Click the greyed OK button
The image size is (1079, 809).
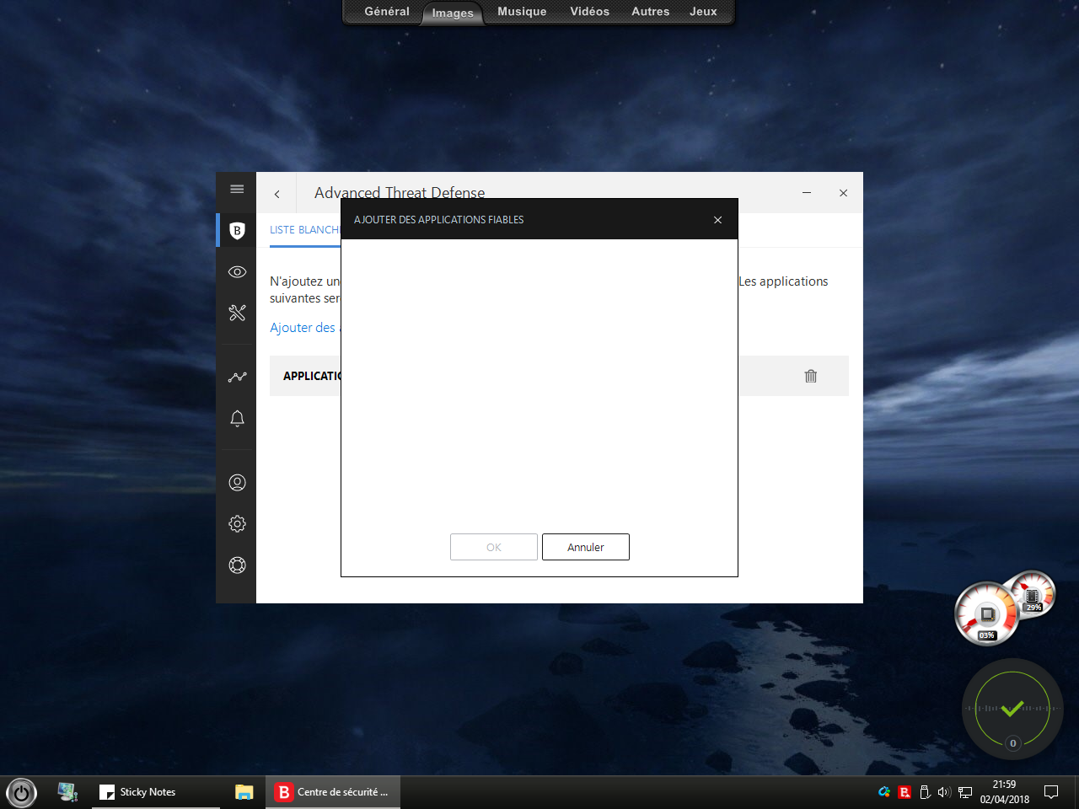point(494,547)
